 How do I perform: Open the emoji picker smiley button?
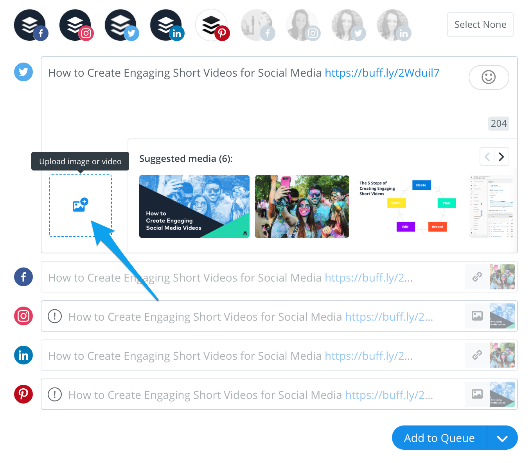(489, 77)
